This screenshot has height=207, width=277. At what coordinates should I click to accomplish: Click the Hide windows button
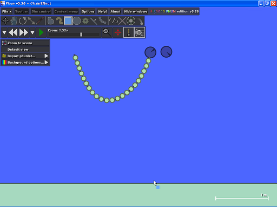136,11
